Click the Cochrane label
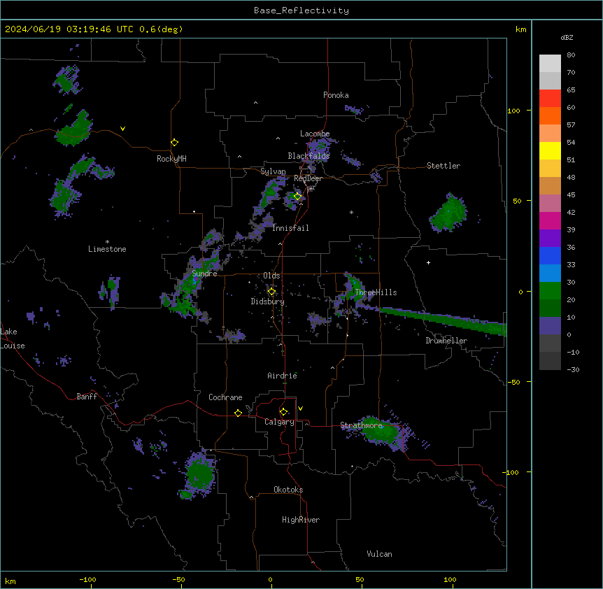The height and width of the screenshot is (589, 603). pyautogui.click(x=225, y=397)
